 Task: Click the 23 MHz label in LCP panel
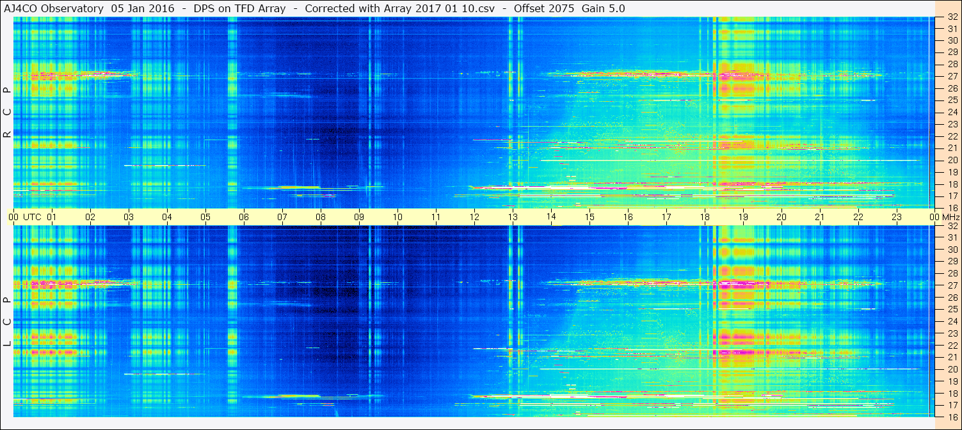pos(952,333)
